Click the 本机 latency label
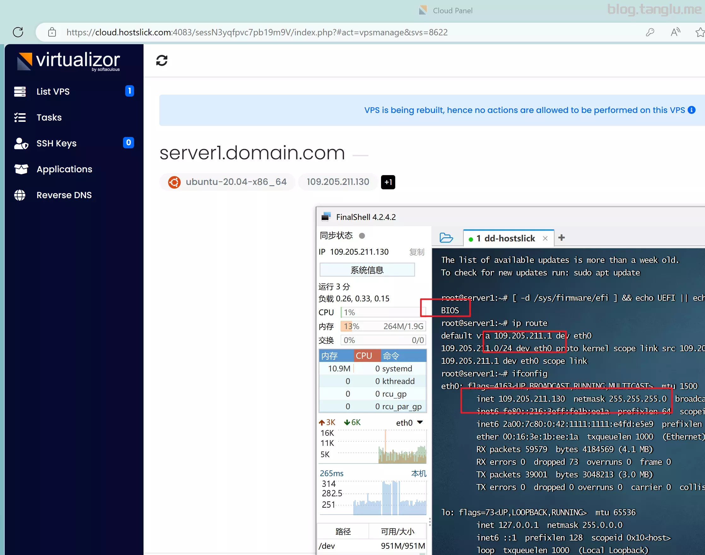The width and height of the screenshot is (705, 555). 419,474
